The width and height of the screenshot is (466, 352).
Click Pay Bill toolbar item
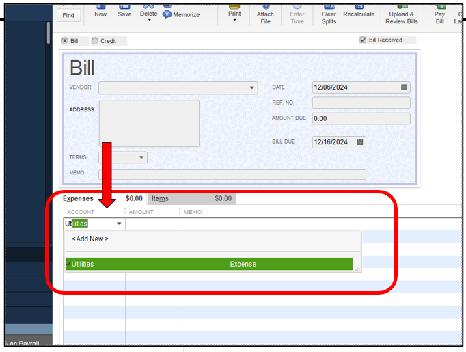point(439,15)
